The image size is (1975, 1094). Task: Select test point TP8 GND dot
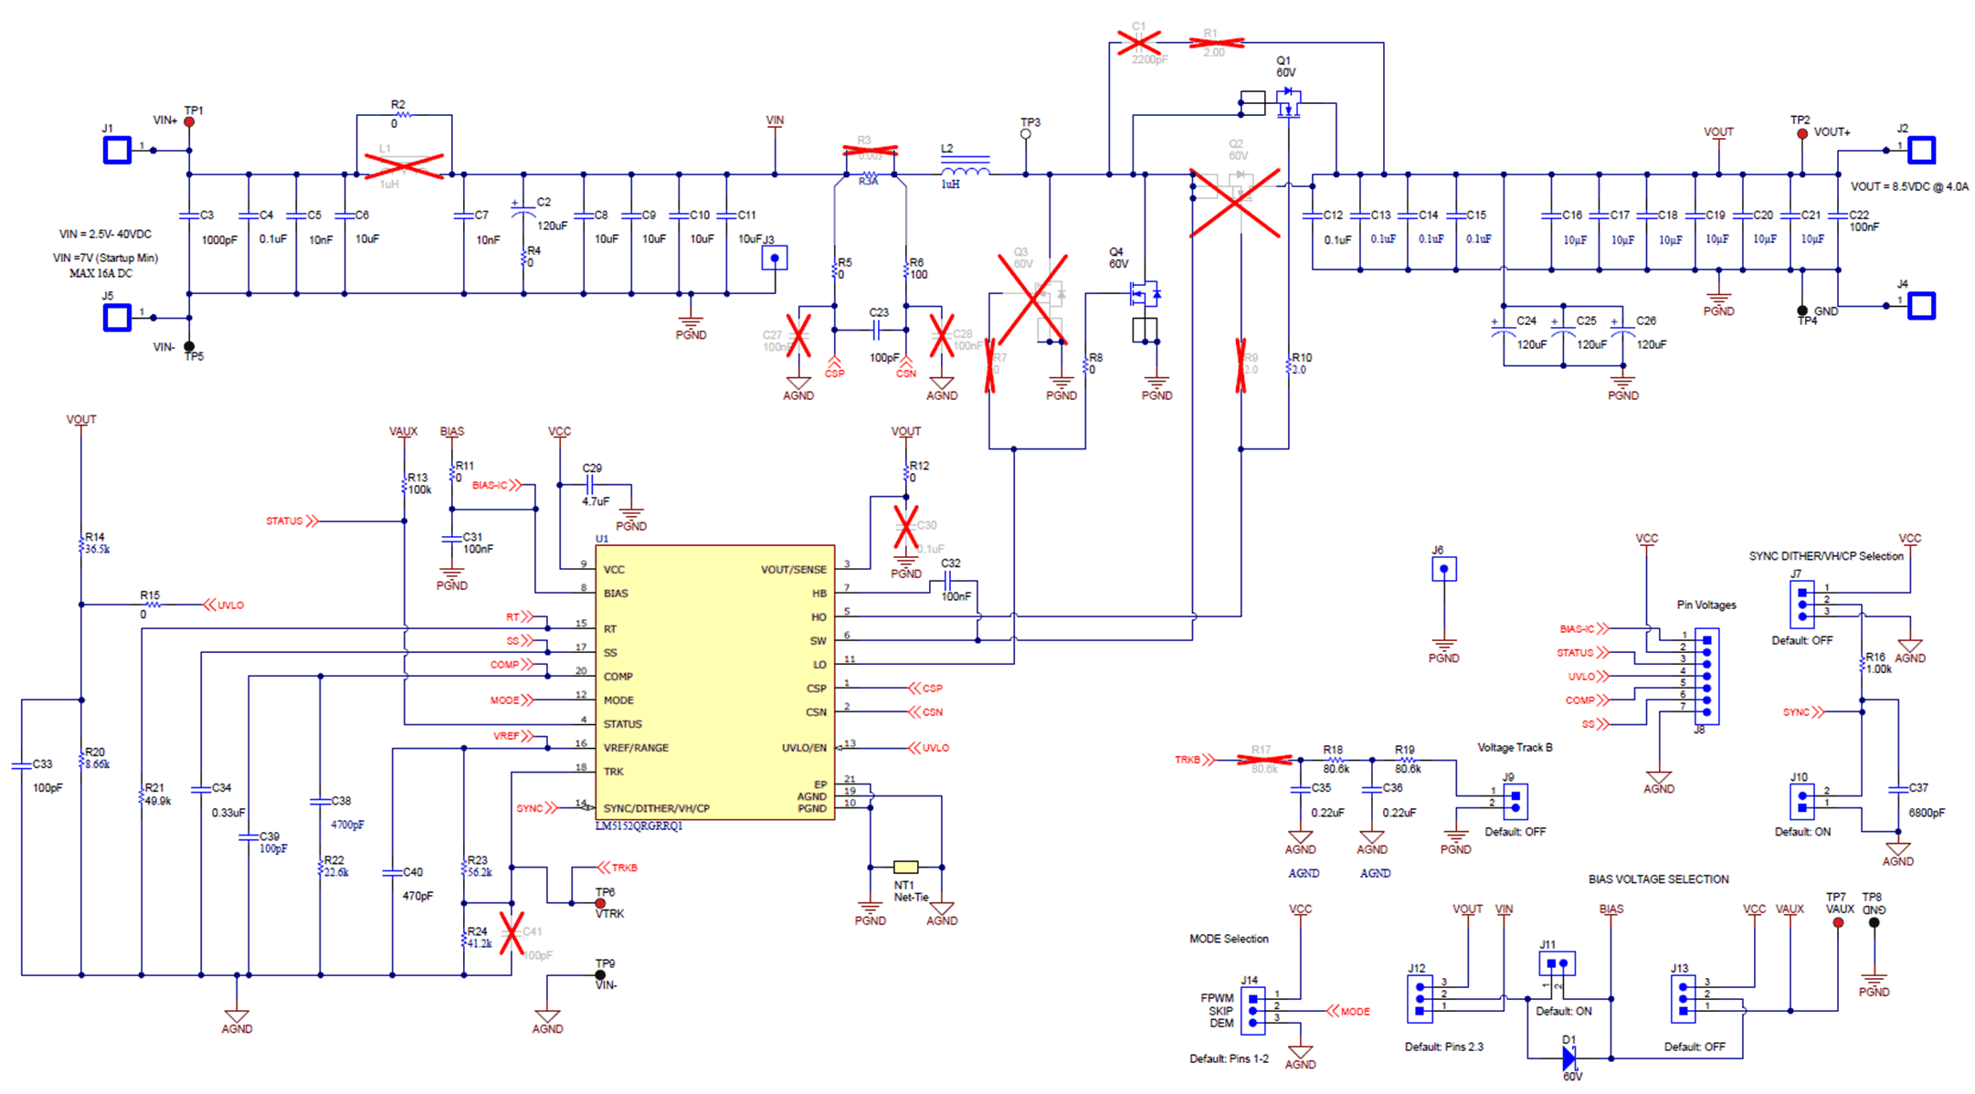click(x=1874, y=922)
